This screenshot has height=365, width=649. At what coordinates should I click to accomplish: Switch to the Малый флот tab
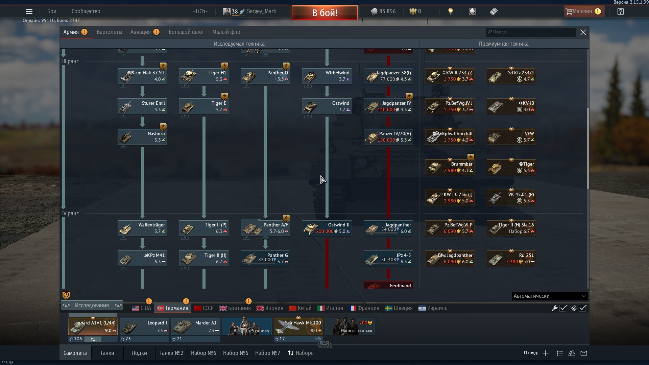pos(227,32)
